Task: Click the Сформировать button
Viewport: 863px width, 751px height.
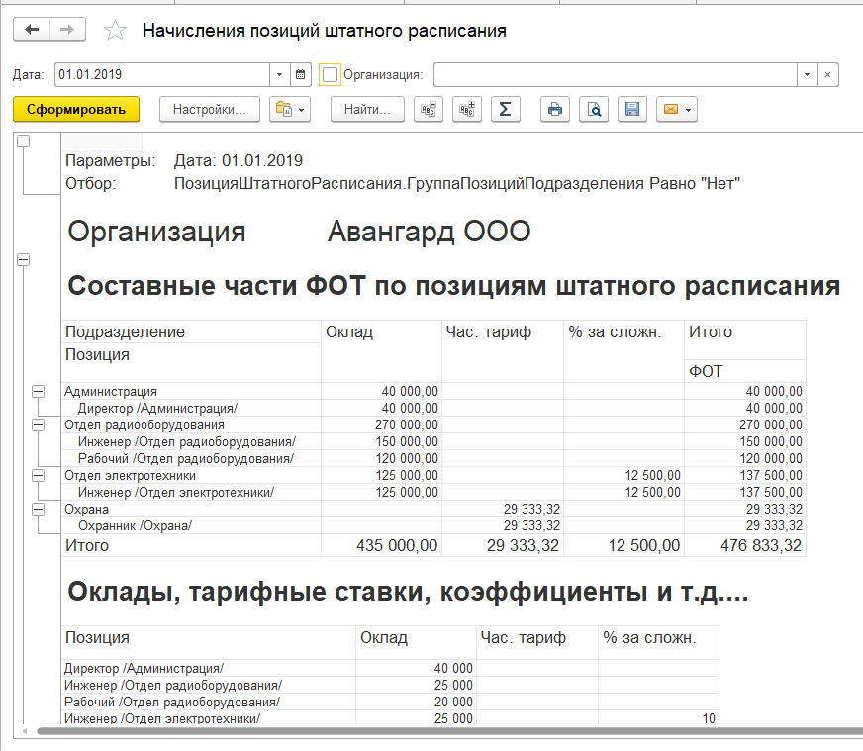Action: coord(76,109)
